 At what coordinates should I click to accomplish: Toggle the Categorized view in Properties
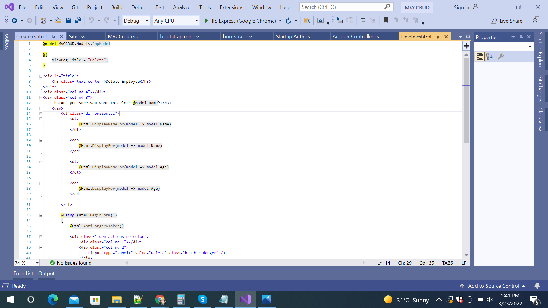click(479, 56)
